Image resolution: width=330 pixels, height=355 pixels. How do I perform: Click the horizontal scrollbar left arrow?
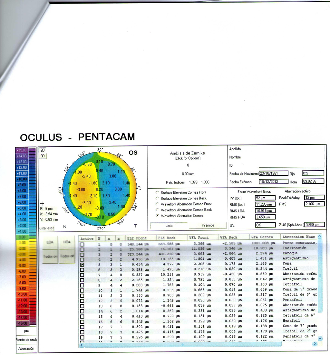(82, 345)
